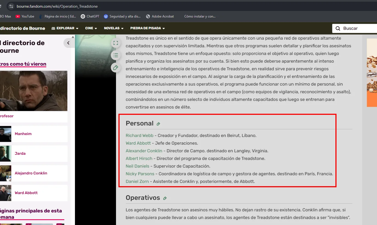377x225 pixels.
Task: Open the large Profesor image card in the sidebar
Action: point(34,97)
